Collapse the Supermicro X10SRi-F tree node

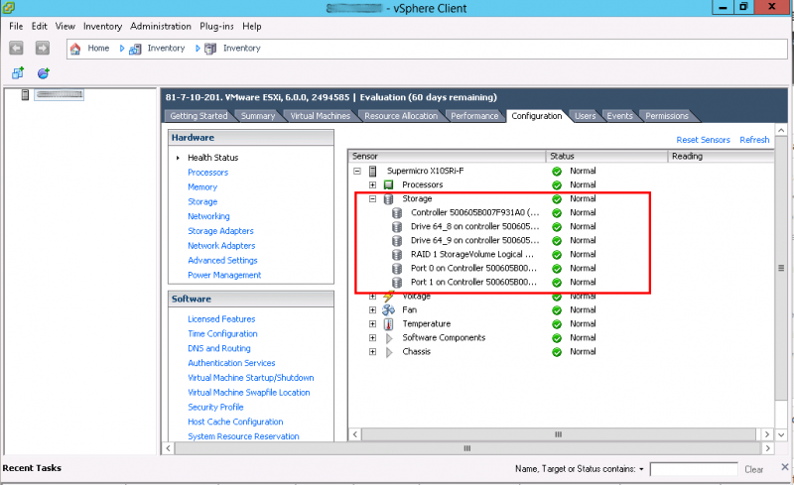(x=357, y=172)
